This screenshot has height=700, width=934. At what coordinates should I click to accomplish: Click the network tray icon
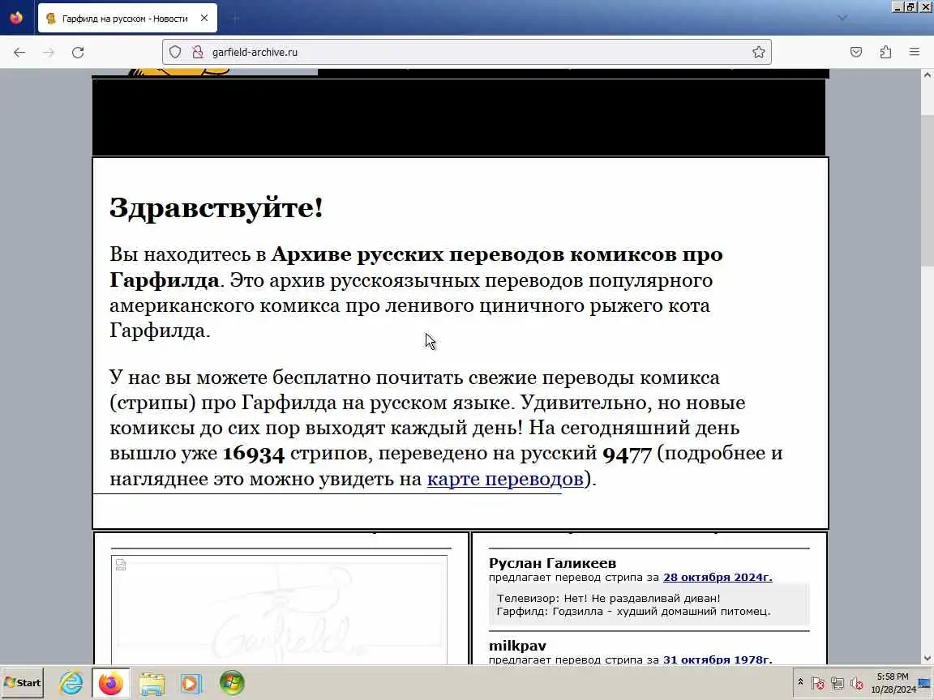click(838, 683)
